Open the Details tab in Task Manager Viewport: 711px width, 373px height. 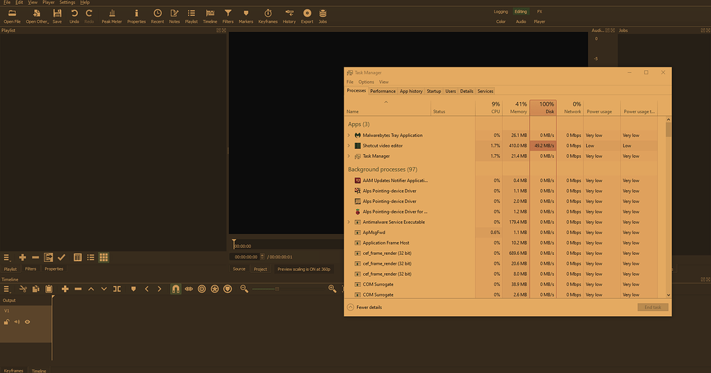click(x=467, y=91)
